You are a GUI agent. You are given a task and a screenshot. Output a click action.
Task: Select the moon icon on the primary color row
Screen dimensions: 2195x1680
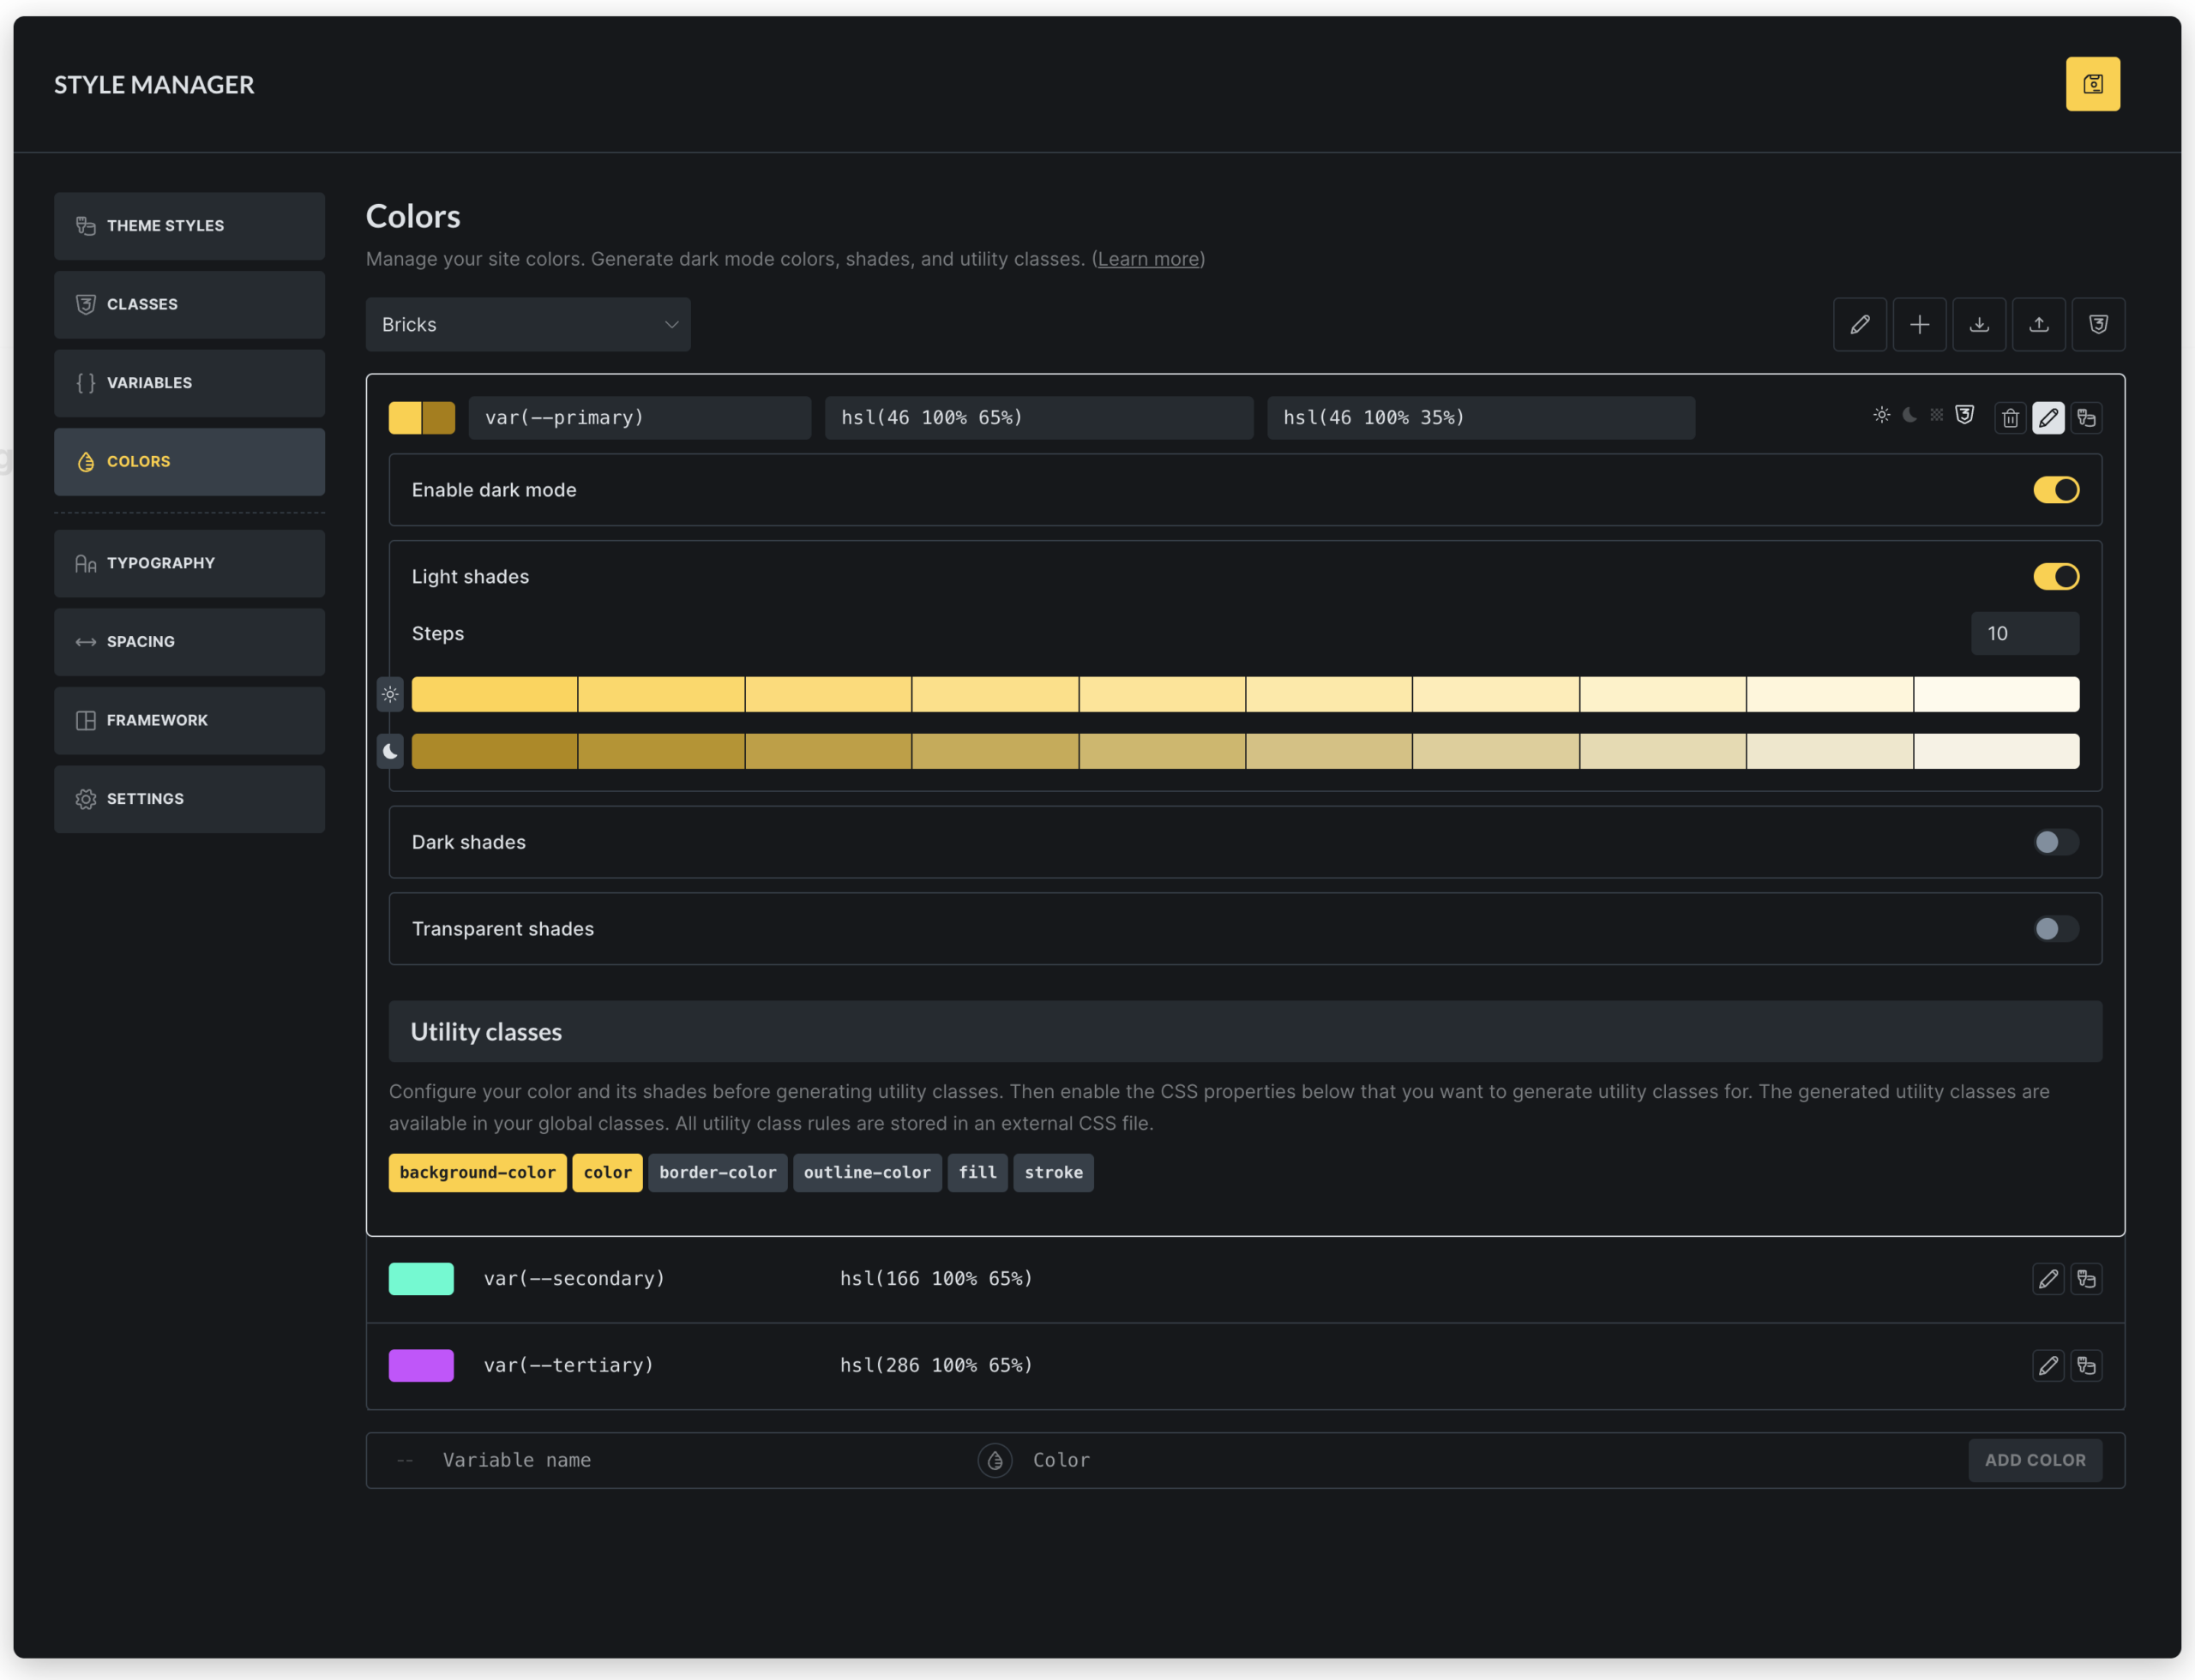1909,416
